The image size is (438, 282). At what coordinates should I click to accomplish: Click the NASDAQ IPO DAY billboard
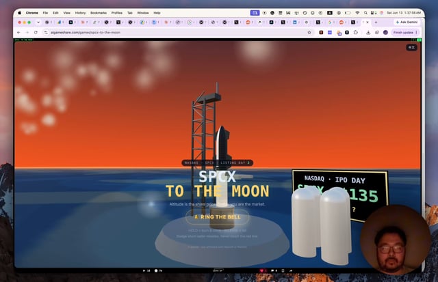point(340,195)
